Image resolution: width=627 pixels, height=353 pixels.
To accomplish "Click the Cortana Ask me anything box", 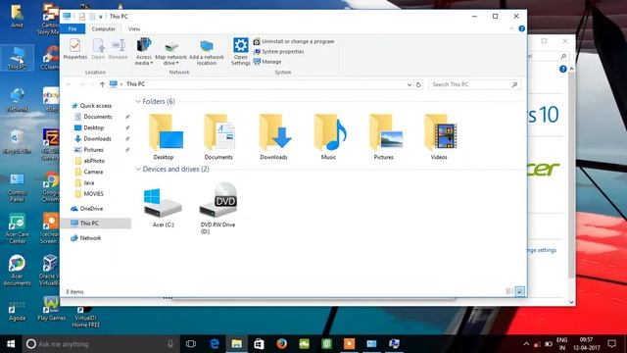I will (100, 344).
